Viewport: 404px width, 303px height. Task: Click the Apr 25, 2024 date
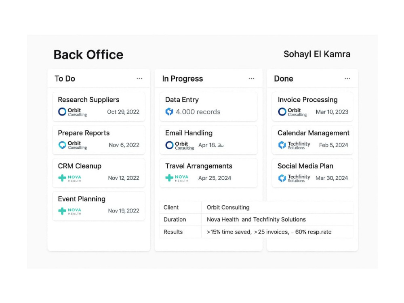coord(215,178)
